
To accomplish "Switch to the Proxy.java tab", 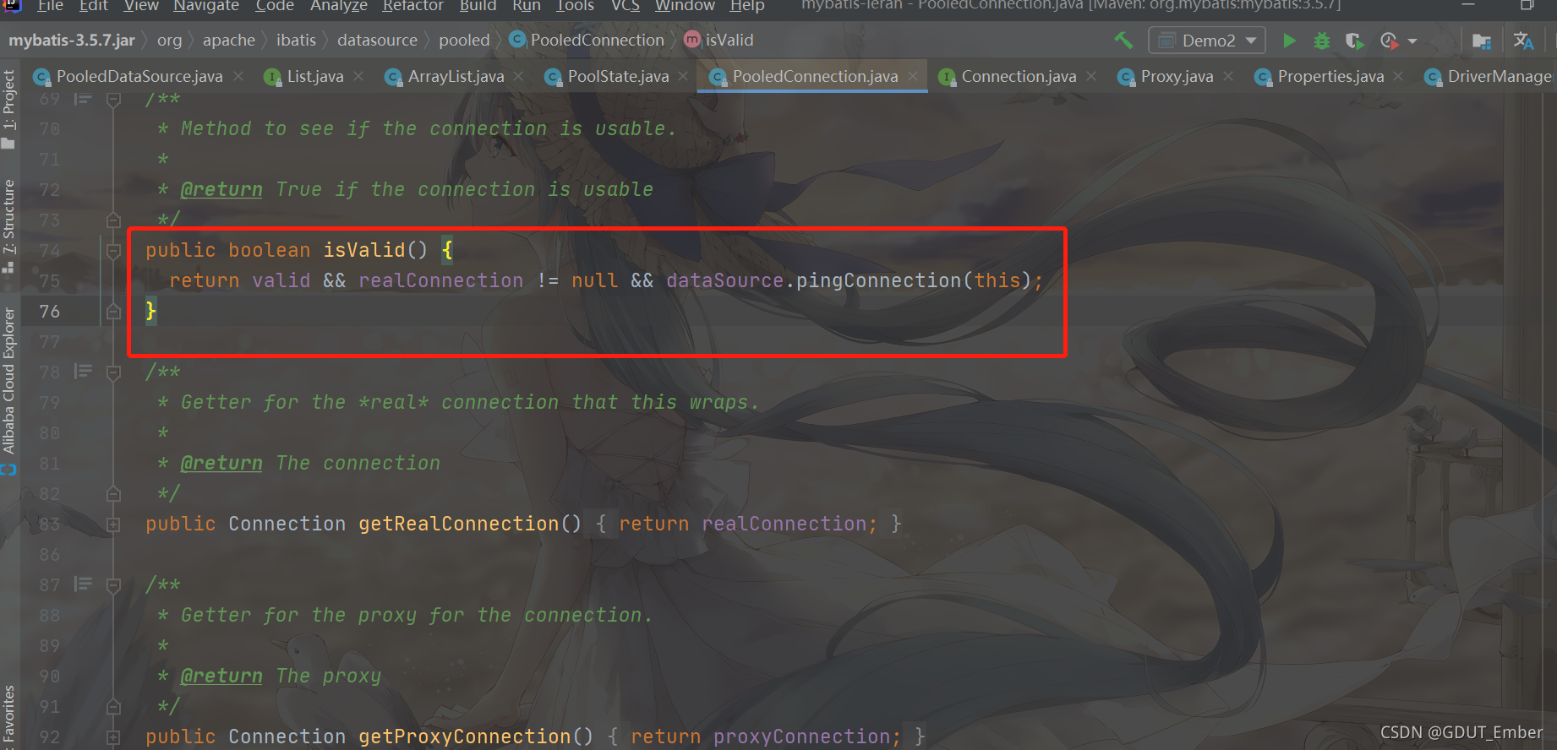I will tap(1177, 76).
